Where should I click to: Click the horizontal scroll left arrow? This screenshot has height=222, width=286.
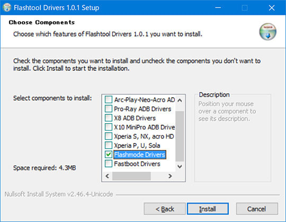pyautogui.click(x=108, y=176)
